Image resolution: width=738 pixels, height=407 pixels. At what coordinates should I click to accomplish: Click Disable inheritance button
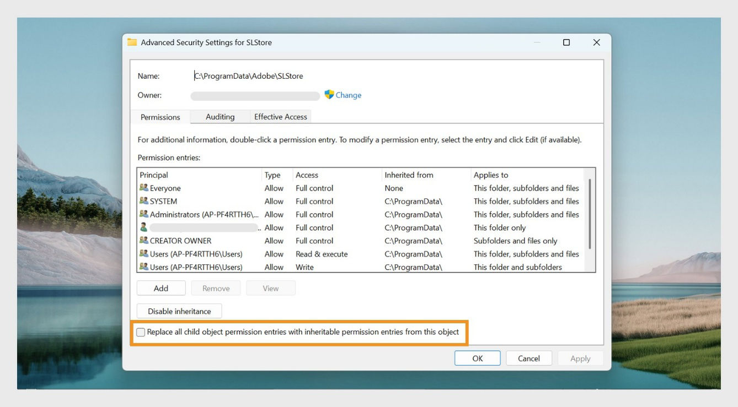point(179,311)
